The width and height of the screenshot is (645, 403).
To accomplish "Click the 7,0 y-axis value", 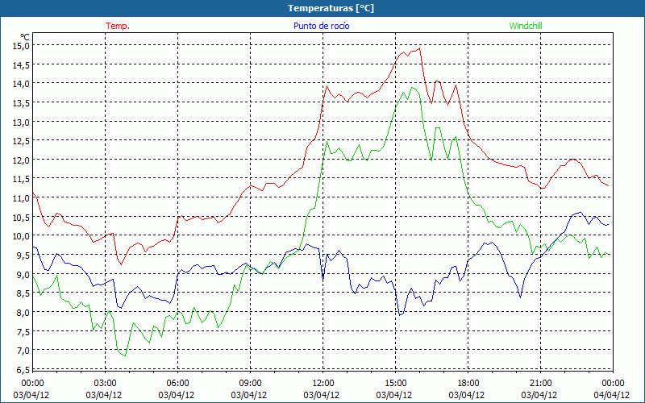I will (24, 351).
